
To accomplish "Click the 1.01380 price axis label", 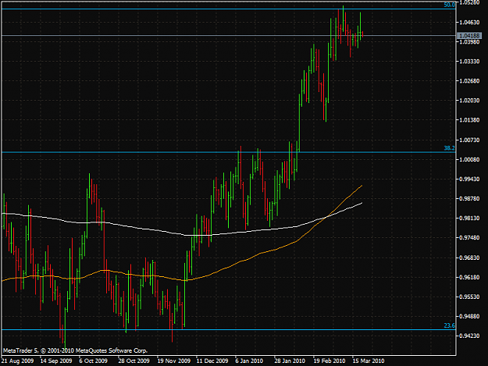I will (469, 120).
